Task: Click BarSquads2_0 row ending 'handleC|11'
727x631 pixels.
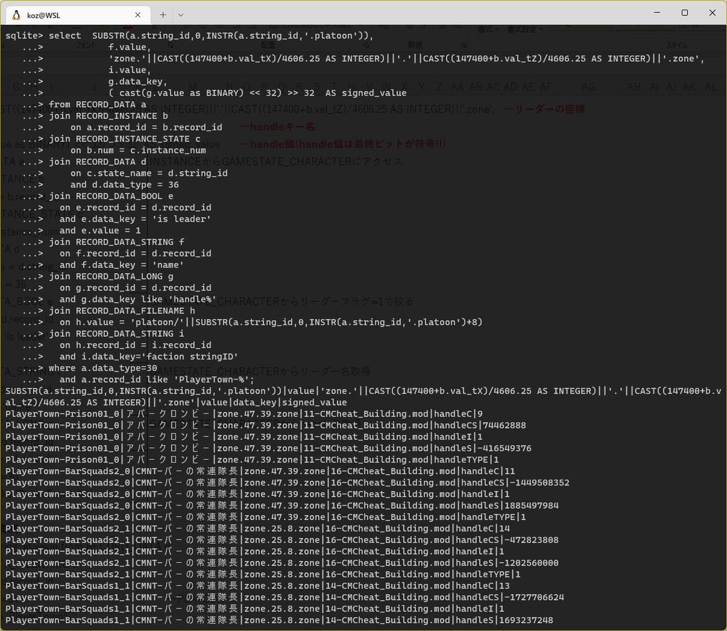Action: point(261,472)
